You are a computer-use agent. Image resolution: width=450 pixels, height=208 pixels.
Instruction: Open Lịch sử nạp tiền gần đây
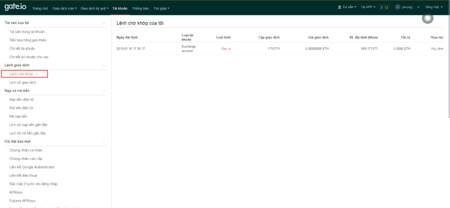(28, 125)
